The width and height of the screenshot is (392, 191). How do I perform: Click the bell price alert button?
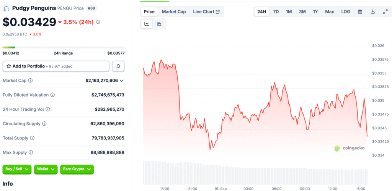click(x=118, y=66)
